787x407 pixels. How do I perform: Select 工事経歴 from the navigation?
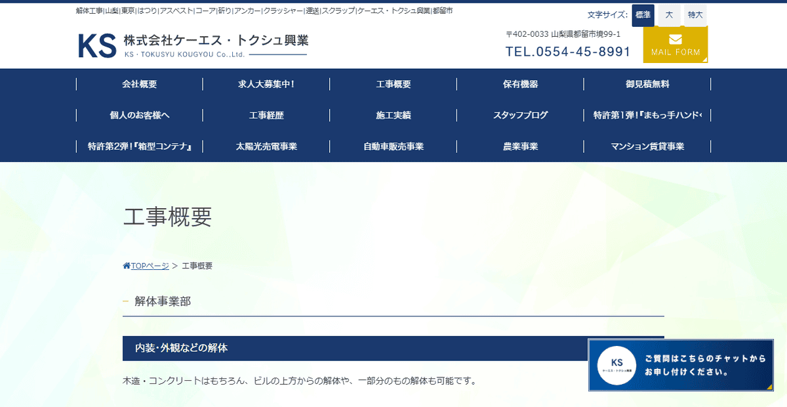pyautogui.click(x=266, y=115)
